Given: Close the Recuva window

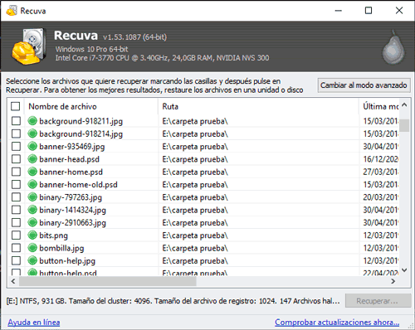Looking at the screenshot, I should (399, 11).
